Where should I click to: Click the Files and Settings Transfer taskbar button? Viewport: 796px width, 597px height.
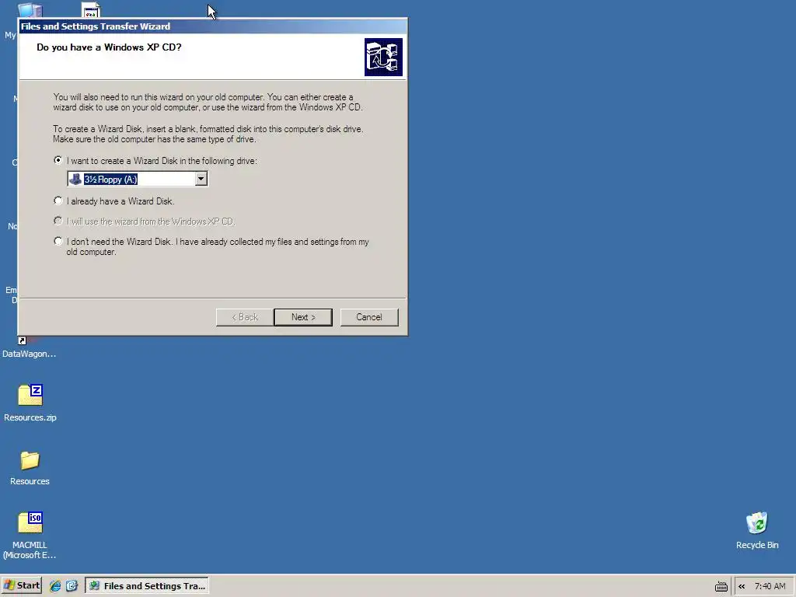147,586
